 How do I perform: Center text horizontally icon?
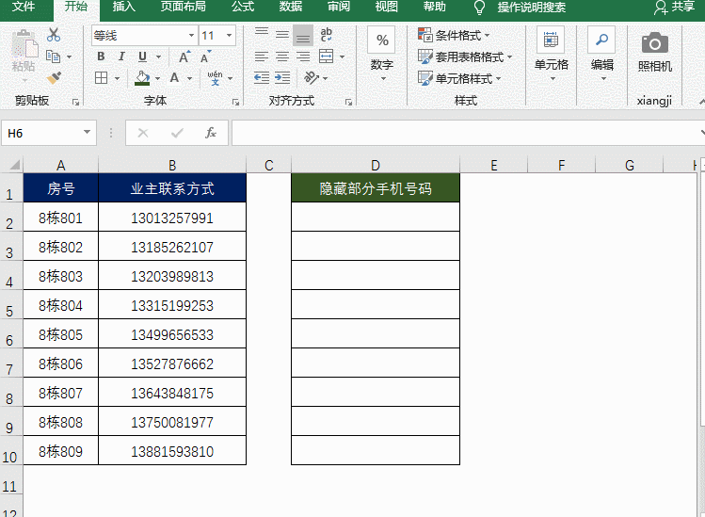pos(282,57)
